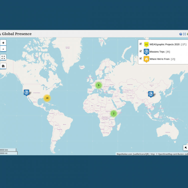Click the Missions Trips layer label

157,52
